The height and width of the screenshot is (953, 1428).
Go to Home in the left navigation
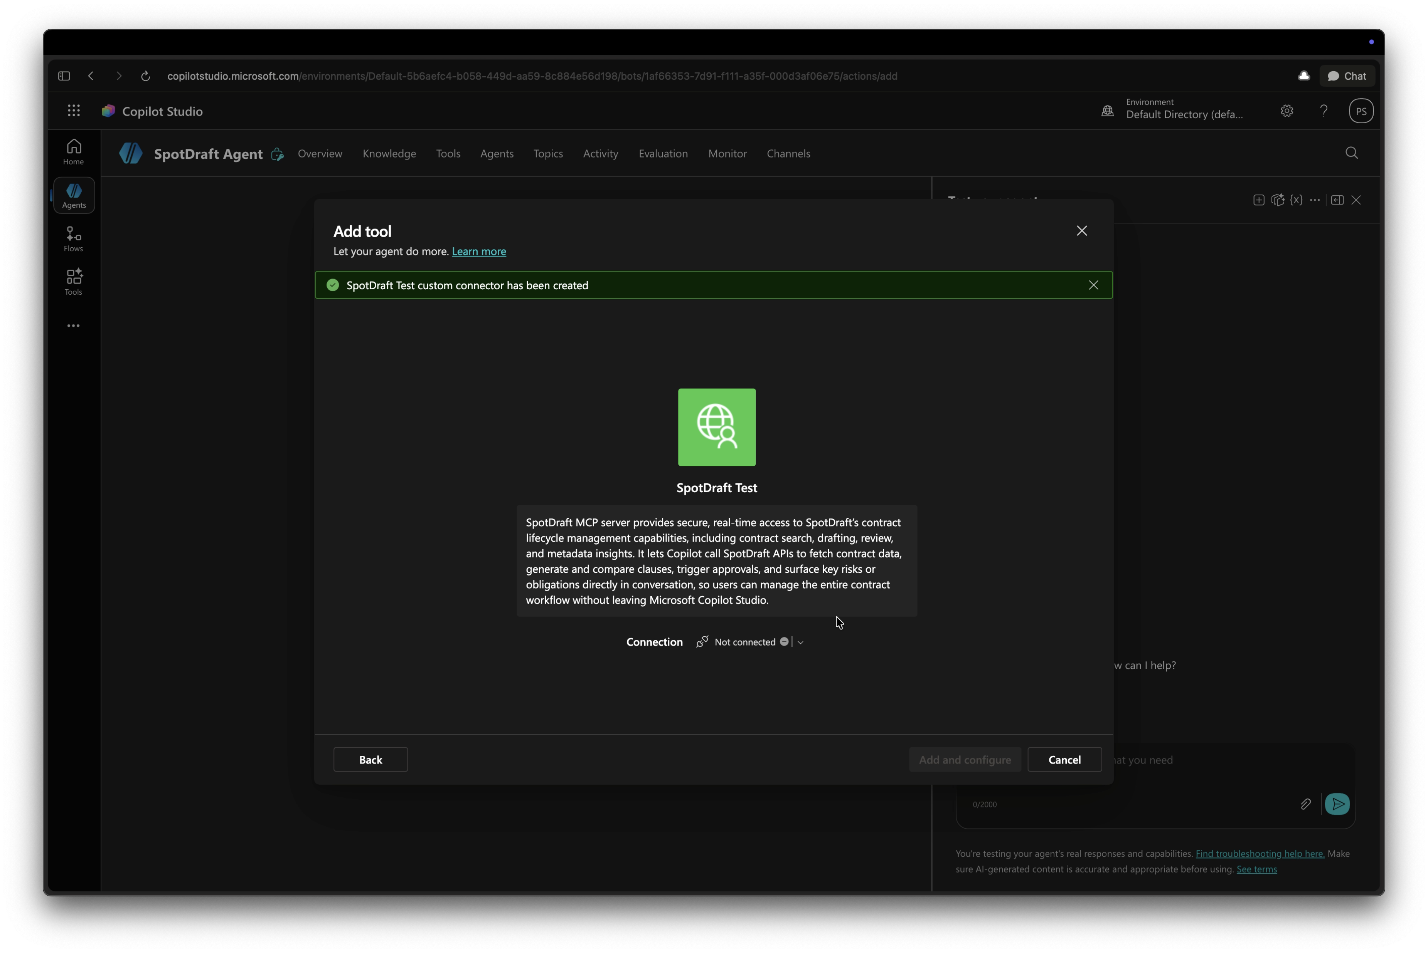[x=74, y=152]
